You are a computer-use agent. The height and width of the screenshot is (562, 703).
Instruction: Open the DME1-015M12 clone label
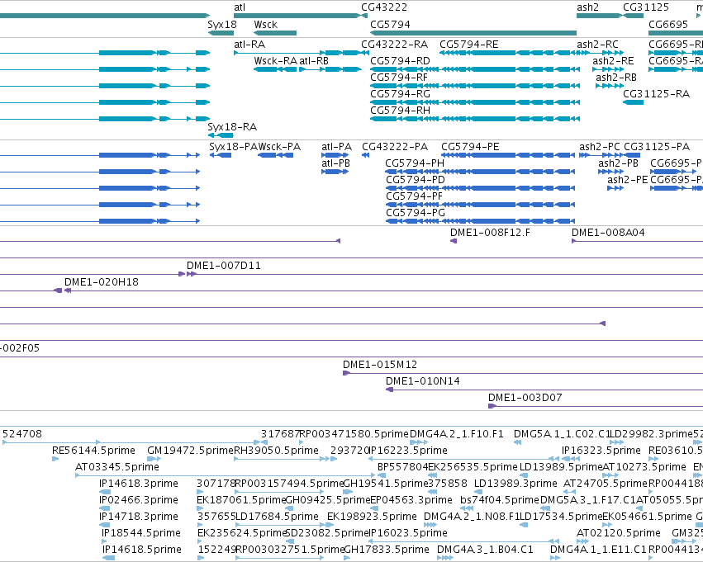pyautogui.click(x=380, y=365)
